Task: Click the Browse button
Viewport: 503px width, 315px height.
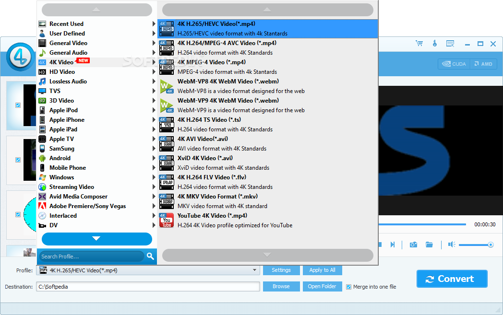Action: coord(281,286)
